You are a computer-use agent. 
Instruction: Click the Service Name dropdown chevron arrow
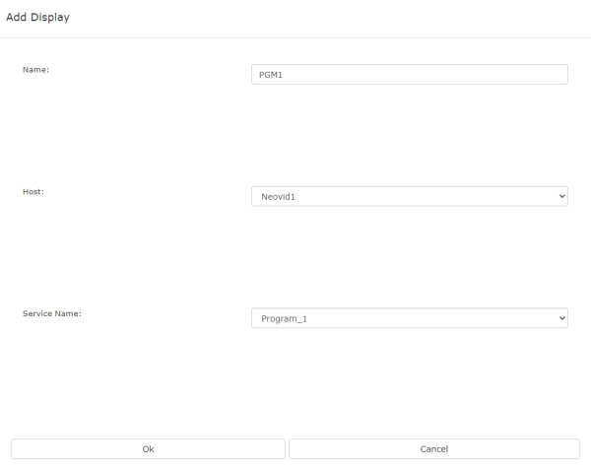561,318
